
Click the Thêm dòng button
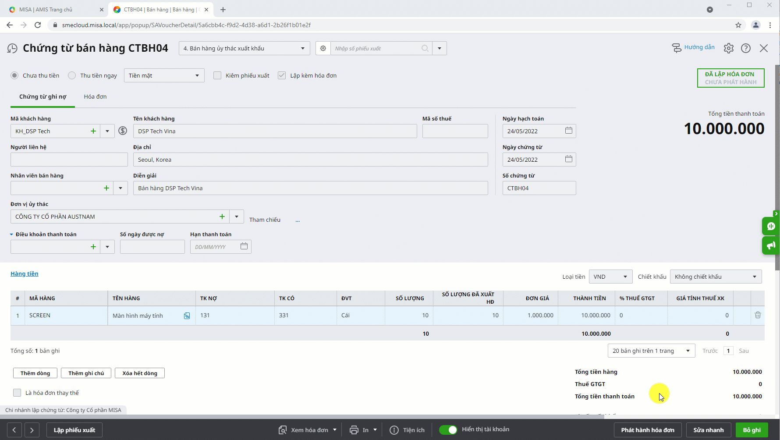click(x=35, y=373)
